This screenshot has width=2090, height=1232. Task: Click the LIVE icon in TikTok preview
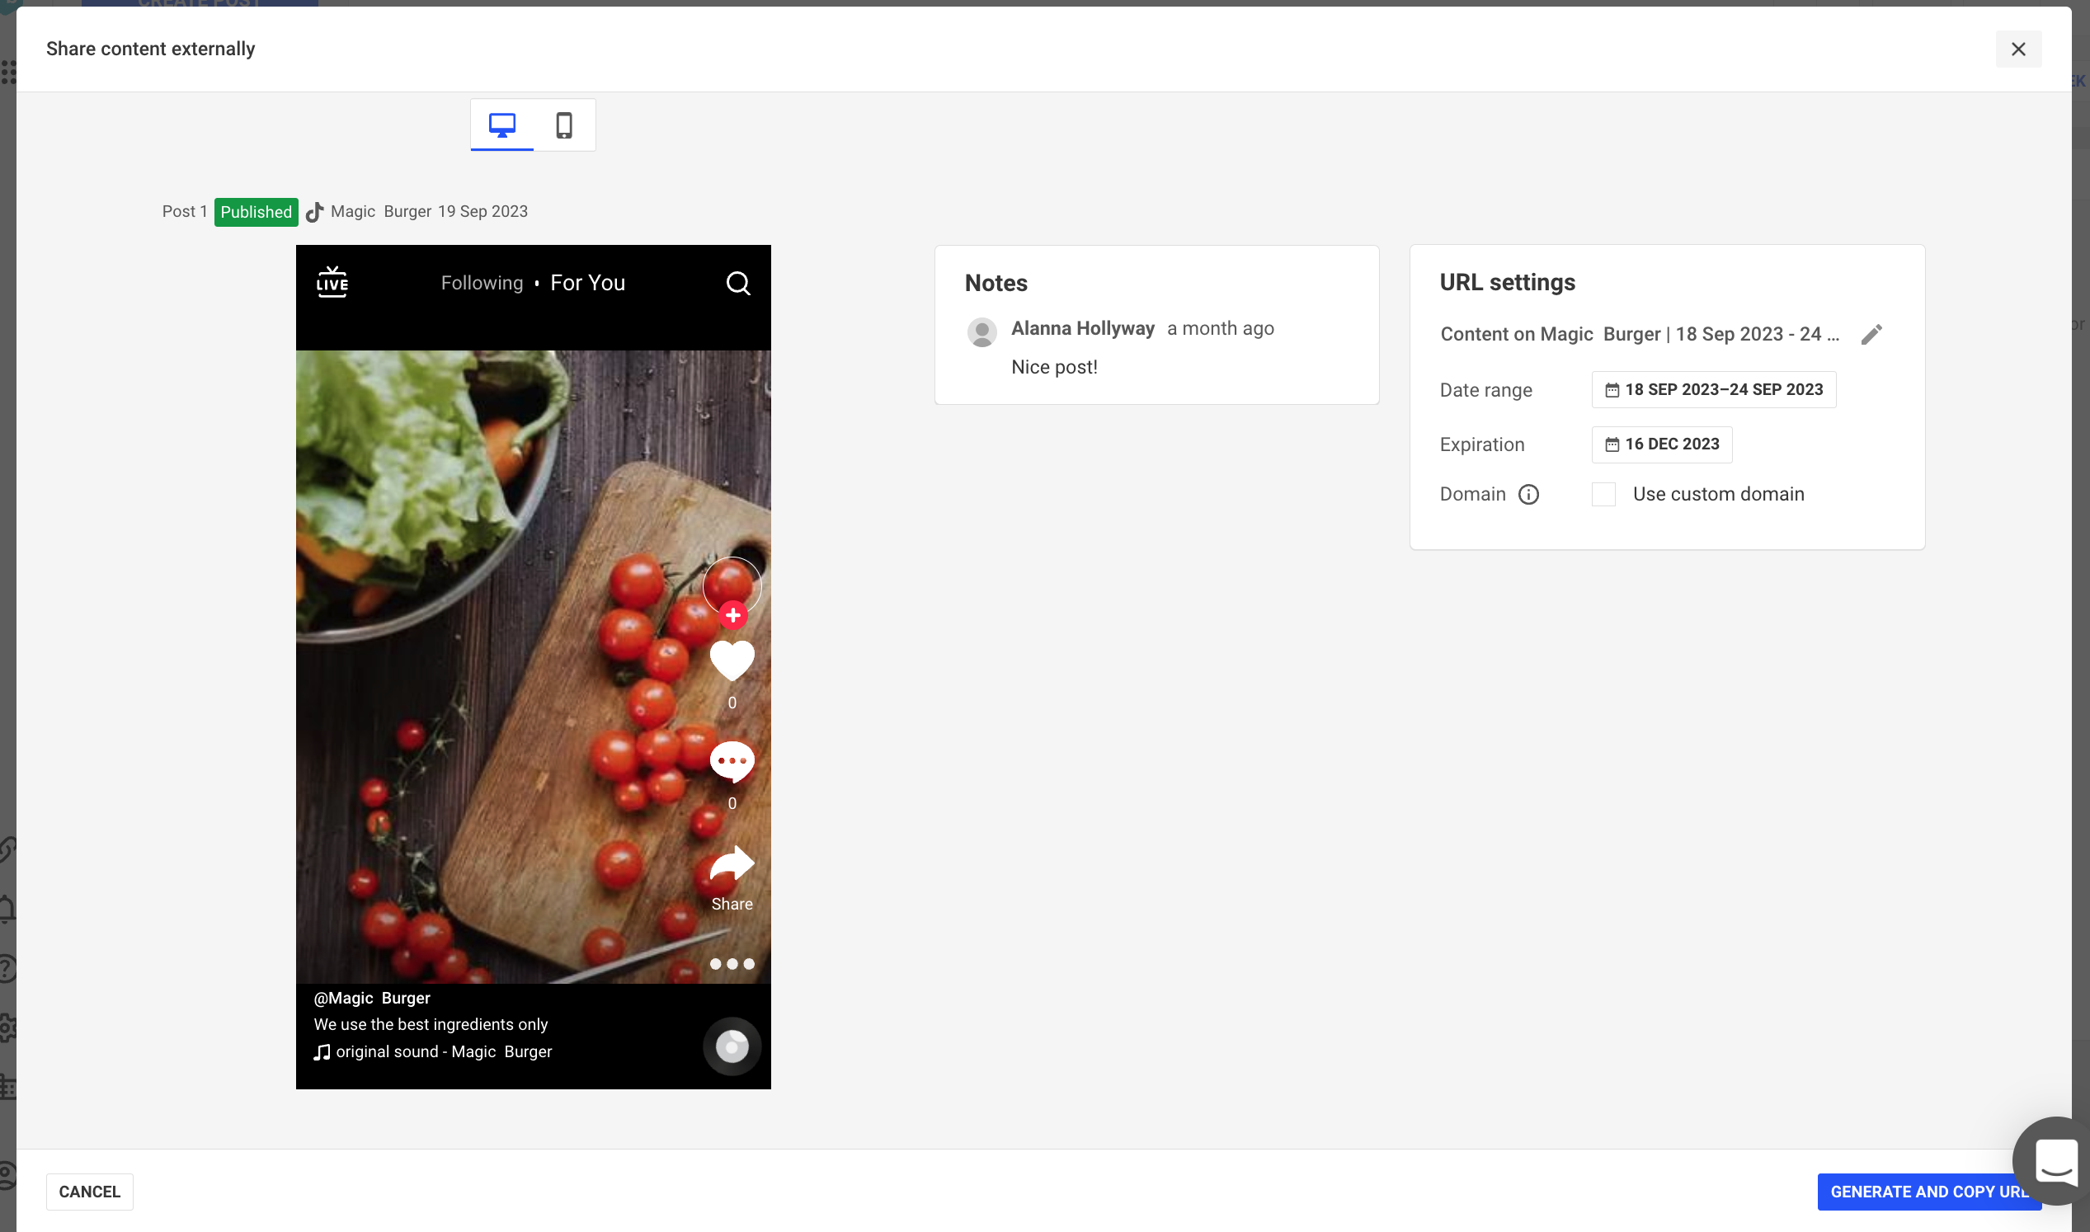[x=332, y=282]
